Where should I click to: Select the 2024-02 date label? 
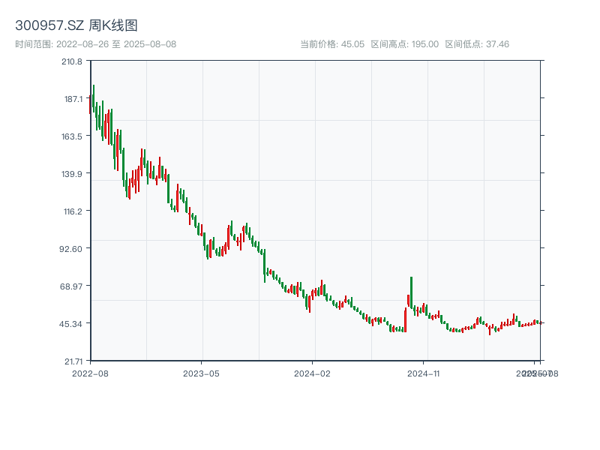click(311, 373)
